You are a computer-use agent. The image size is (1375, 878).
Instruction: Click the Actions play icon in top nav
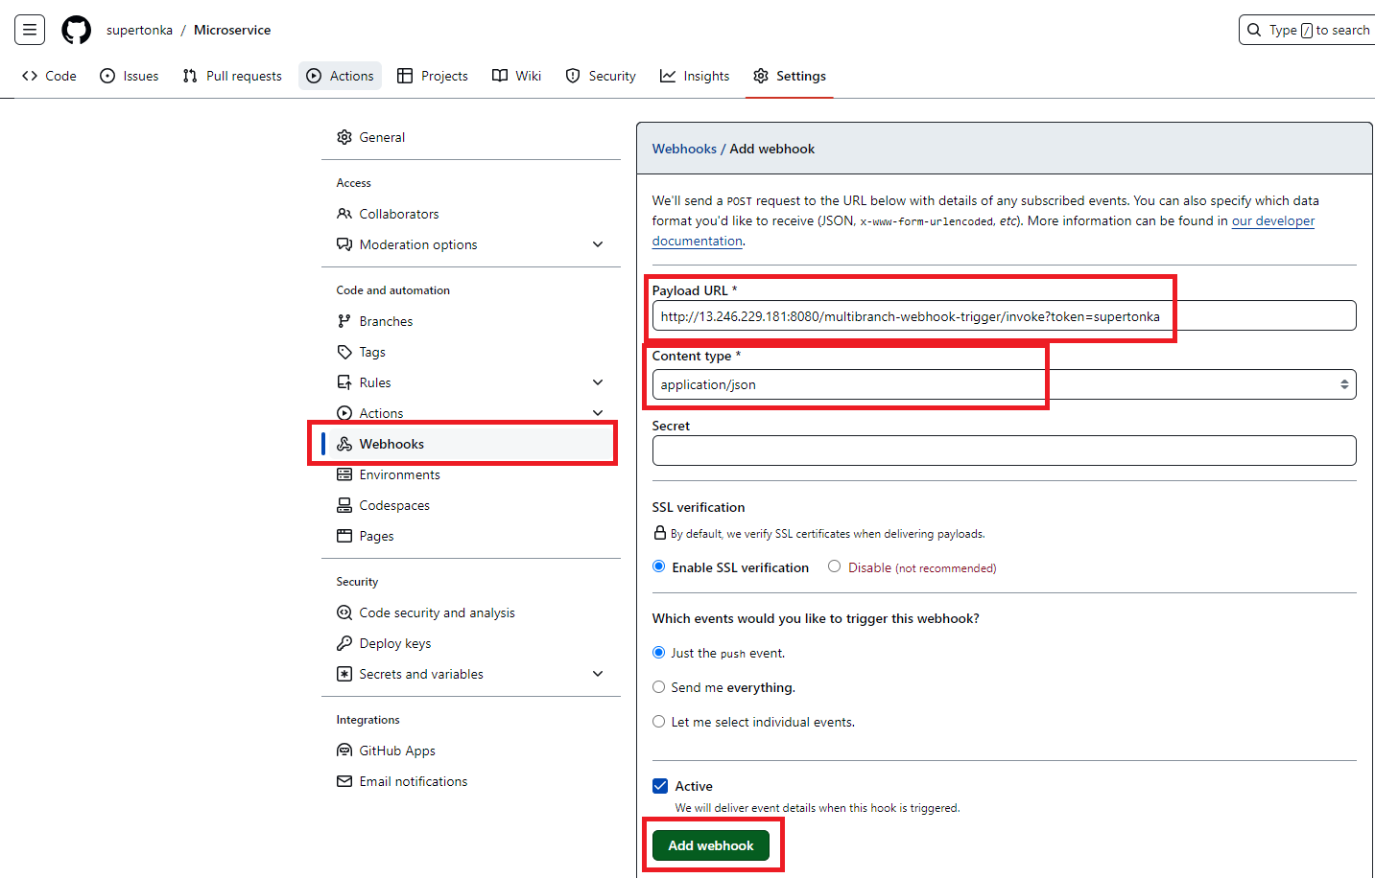314,76
